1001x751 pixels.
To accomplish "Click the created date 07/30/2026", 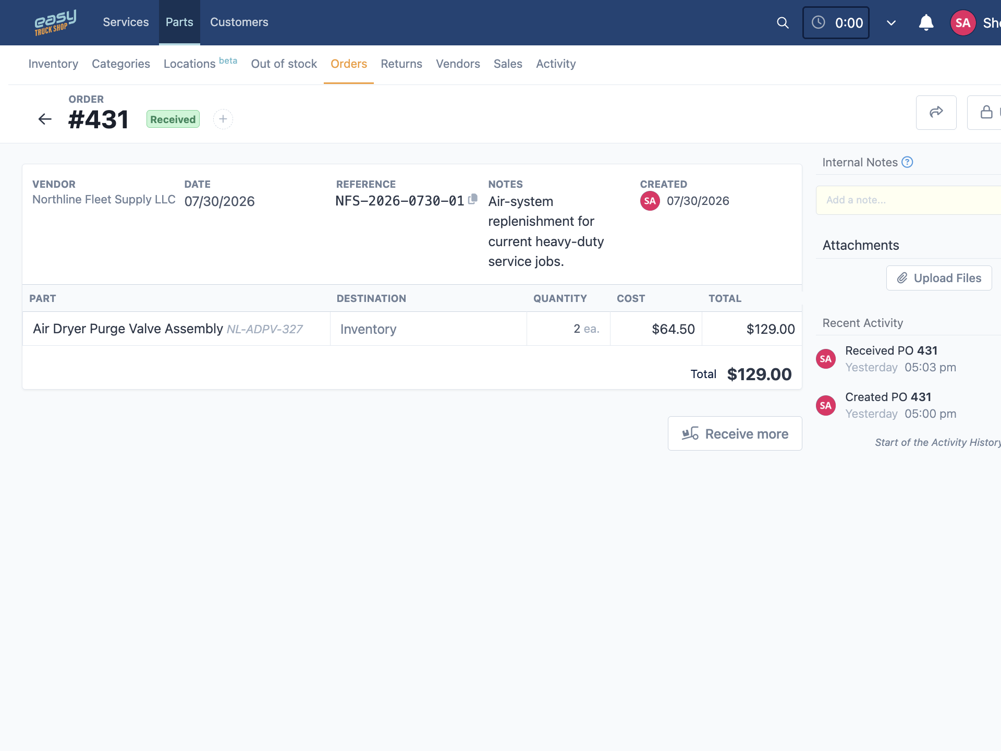I will pos(698,201).
